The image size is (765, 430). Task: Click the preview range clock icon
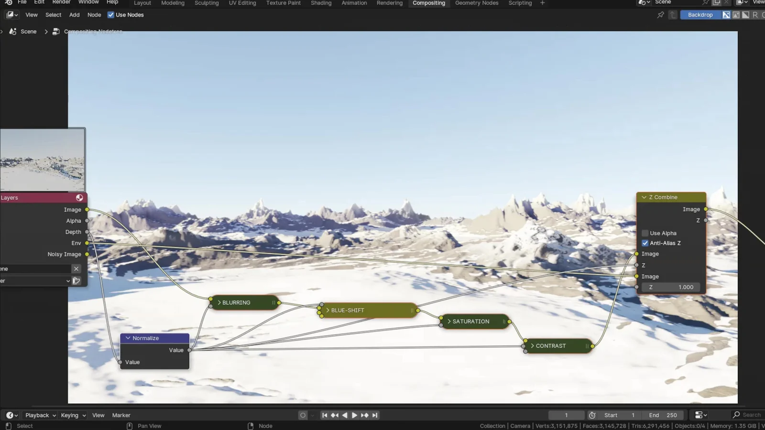point(592,415)
